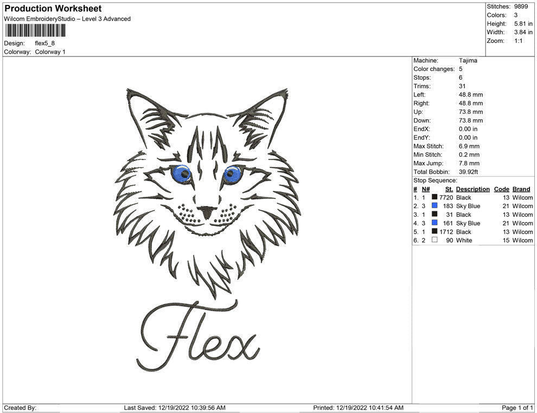Click the 'White' description in stop 6
537x413 pixels.
coord(464,240)
